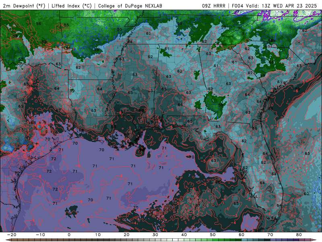The image size is (322, 242).
Task: Click the -10 colorbar label
Action: click(41, 235)
